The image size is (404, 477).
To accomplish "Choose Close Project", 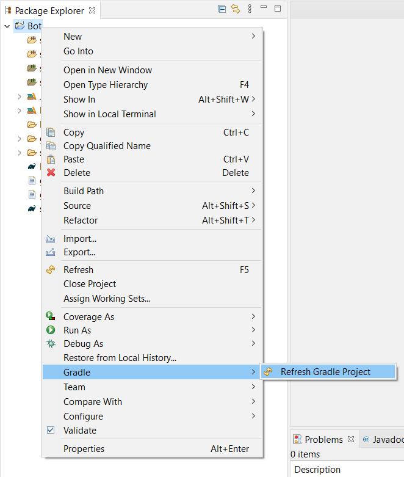I will click(152, 284).
